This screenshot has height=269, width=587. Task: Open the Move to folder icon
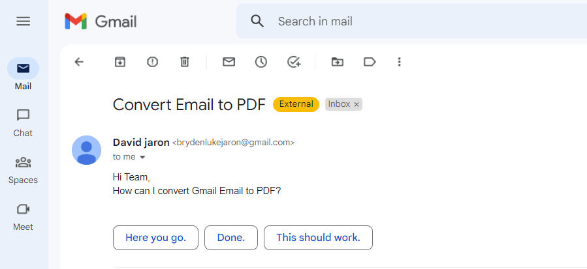[x=337, y=62]
